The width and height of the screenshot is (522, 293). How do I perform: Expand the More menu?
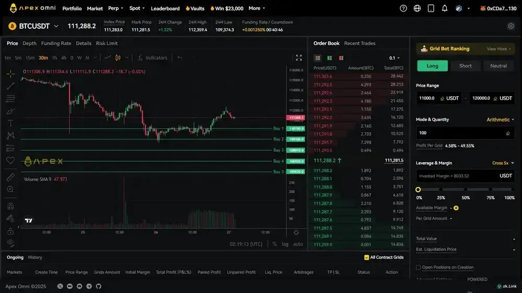pyautogui.click(x=257, y=8)
